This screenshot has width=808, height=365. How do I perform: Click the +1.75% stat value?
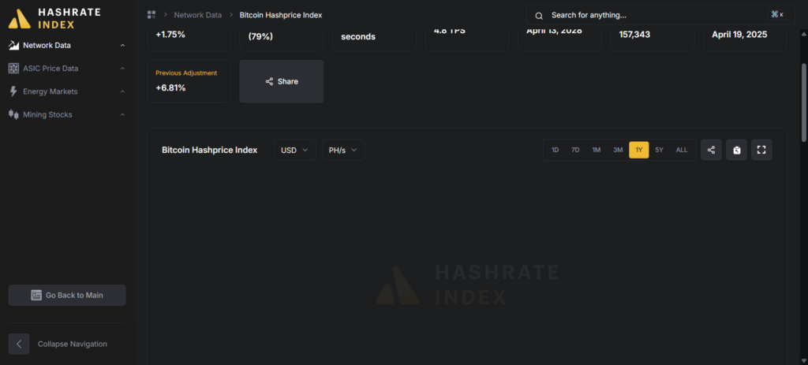(170, 35)
